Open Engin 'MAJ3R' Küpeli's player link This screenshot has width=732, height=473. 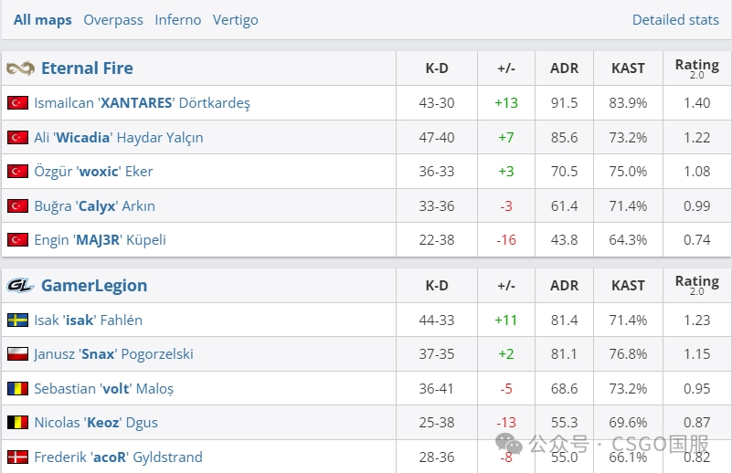click(100, 240)
